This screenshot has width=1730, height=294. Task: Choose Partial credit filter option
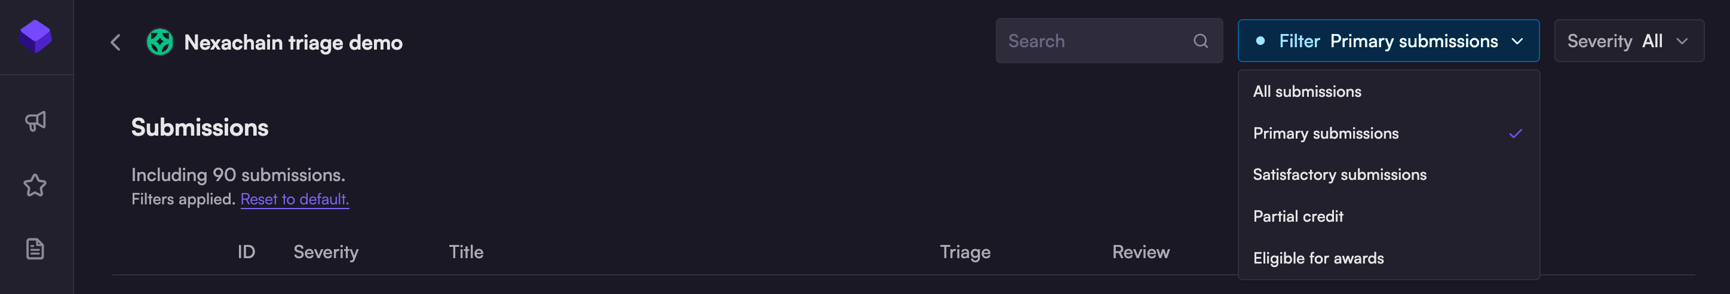click(x=1297, y=216)
